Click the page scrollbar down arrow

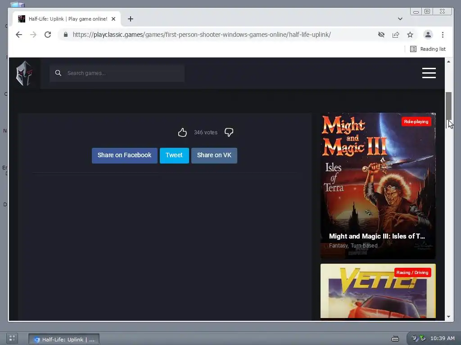(x=448, y=317)
